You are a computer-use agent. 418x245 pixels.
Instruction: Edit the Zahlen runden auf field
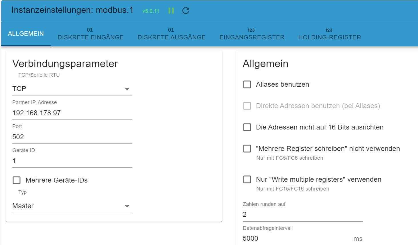tap(303, 214)
